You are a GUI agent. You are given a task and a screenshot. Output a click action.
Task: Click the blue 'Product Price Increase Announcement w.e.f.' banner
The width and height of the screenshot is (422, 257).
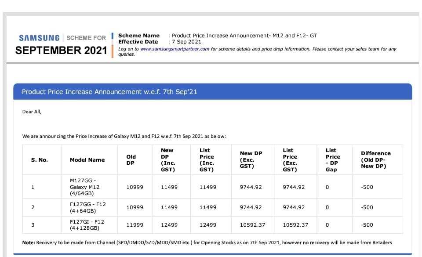(x=213, y=92)
